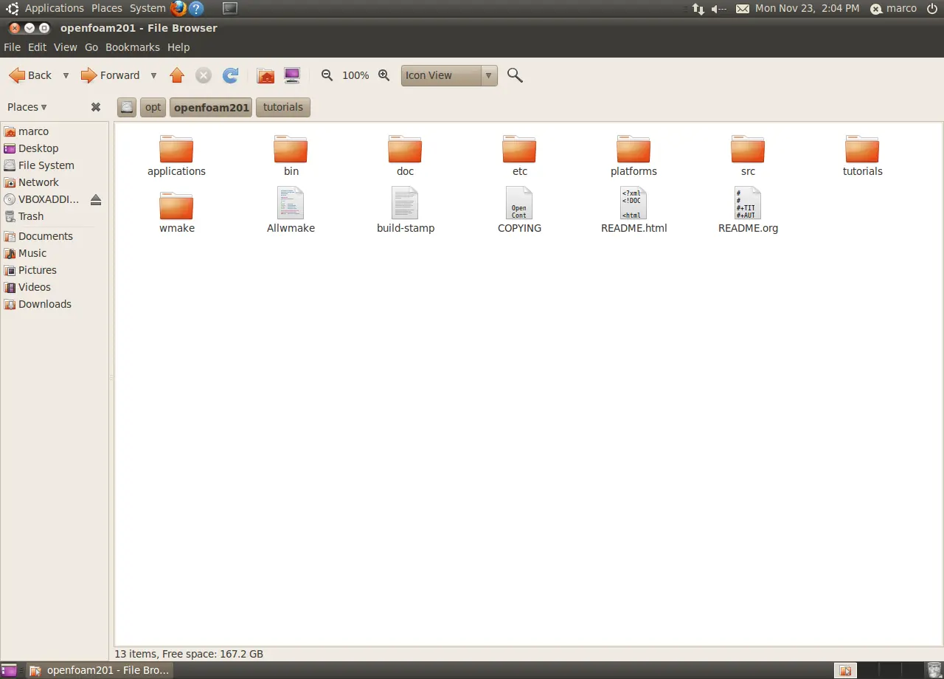The image size is (944, 679).
Task: Open the Help launcher in top panel
Action: [196, 9]
